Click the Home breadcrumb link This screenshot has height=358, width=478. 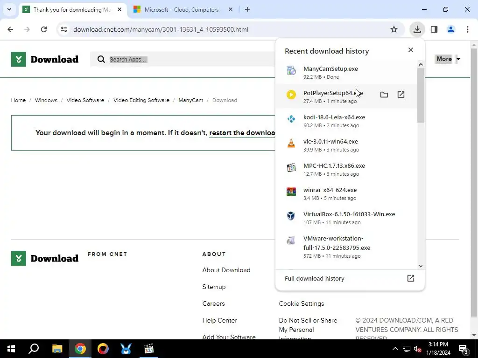pyautogui.click(x=18, y=100)
